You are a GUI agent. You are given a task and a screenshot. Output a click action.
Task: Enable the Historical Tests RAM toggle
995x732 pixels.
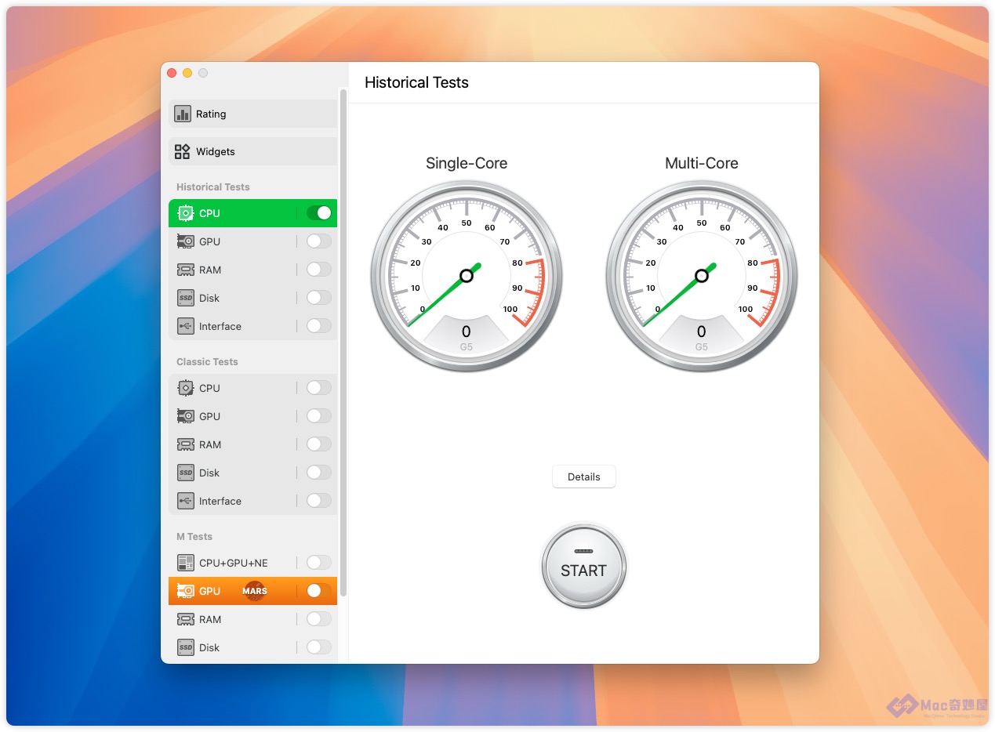click(x=319, y=270)
